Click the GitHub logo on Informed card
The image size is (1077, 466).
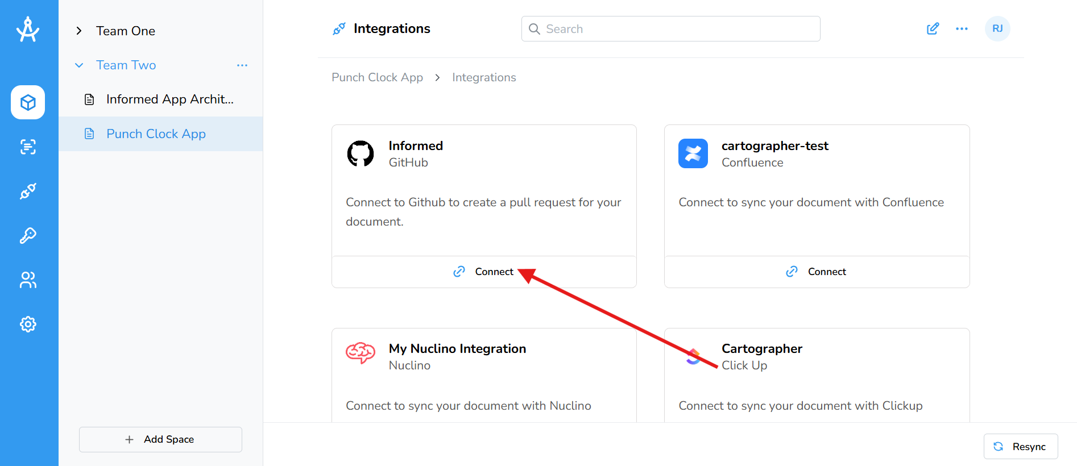(361, 153)
